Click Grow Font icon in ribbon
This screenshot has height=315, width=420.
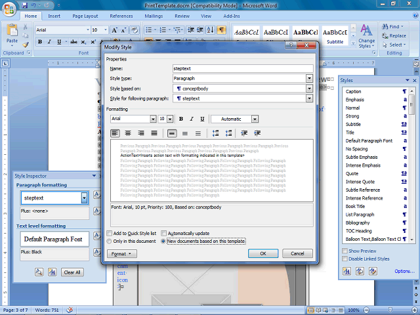point(114,30)
